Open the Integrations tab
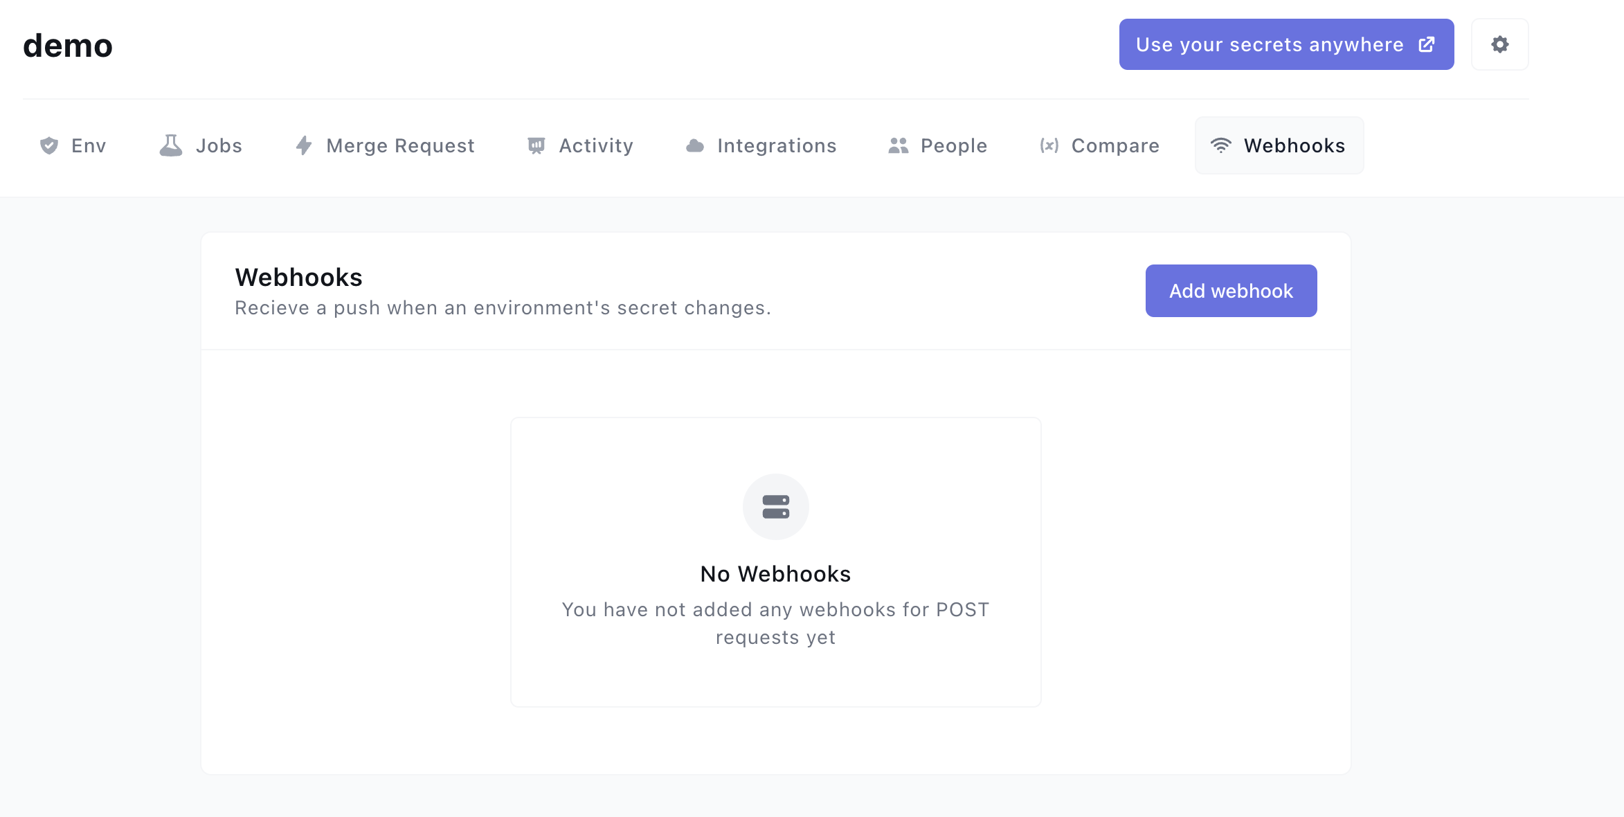Image resolution: width=1624 pixels, height=817 pixels. click(777, 145)
